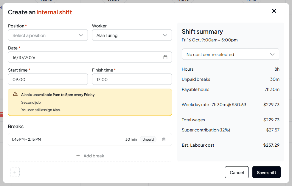Click the Payable hours value 7h 30m
292x186 pixels.
point(272,89)
